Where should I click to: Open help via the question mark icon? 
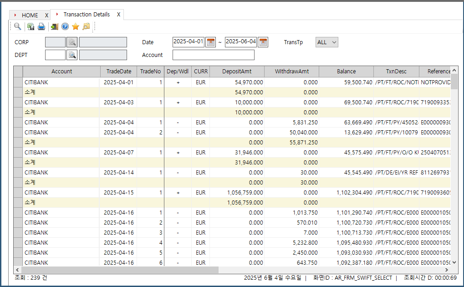[x=65, y=27]
